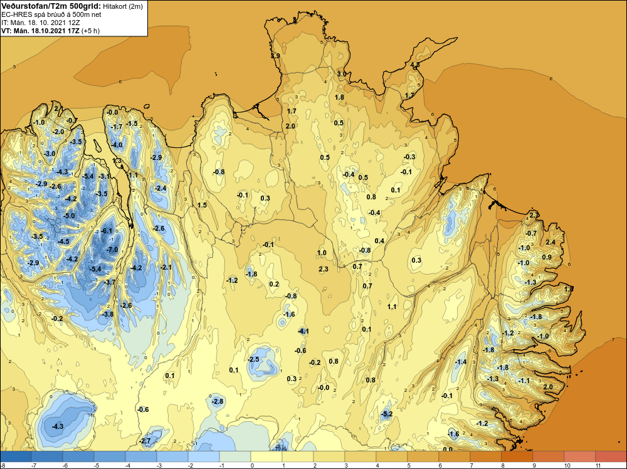Click the '0.4' temperature label
This screenshot has width=627, height=469.
pyautogui.click(x=379, y=241)
